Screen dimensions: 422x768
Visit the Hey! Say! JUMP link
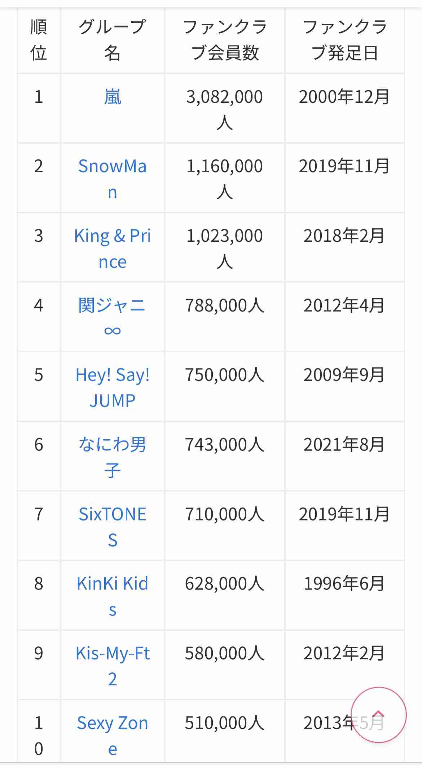[x=113, y=388]
